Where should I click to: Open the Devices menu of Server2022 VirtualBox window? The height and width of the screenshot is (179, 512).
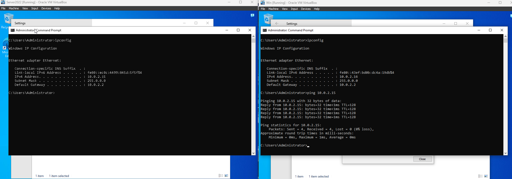pos(46,8)
